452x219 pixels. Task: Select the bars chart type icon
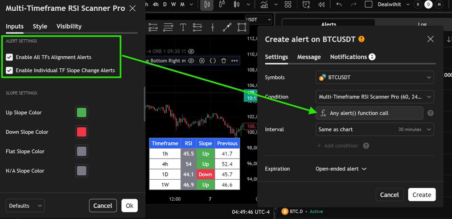(237, 5)
